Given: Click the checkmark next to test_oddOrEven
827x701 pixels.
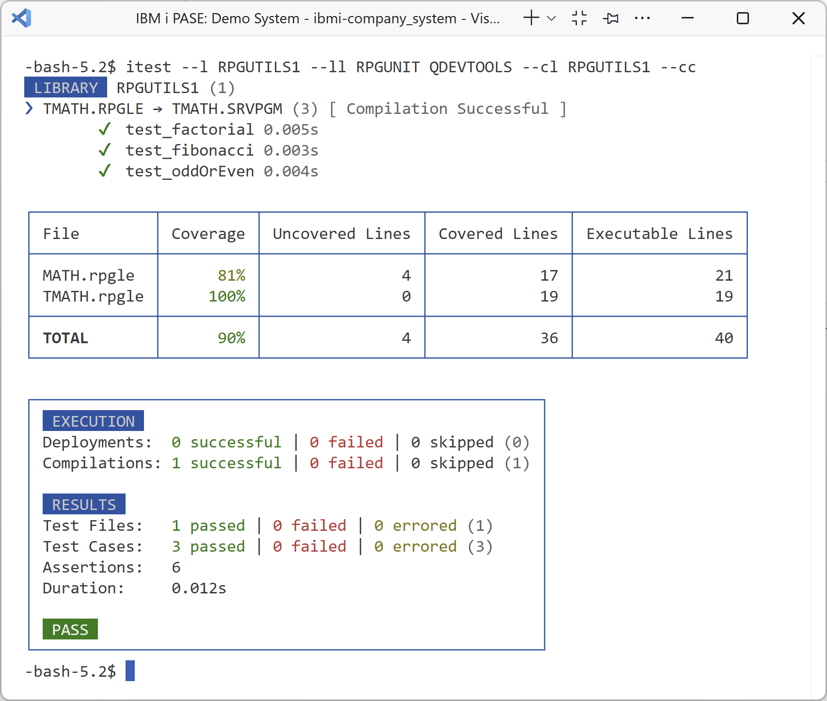Looking at the screenshot, I should (x=104, y=171).
